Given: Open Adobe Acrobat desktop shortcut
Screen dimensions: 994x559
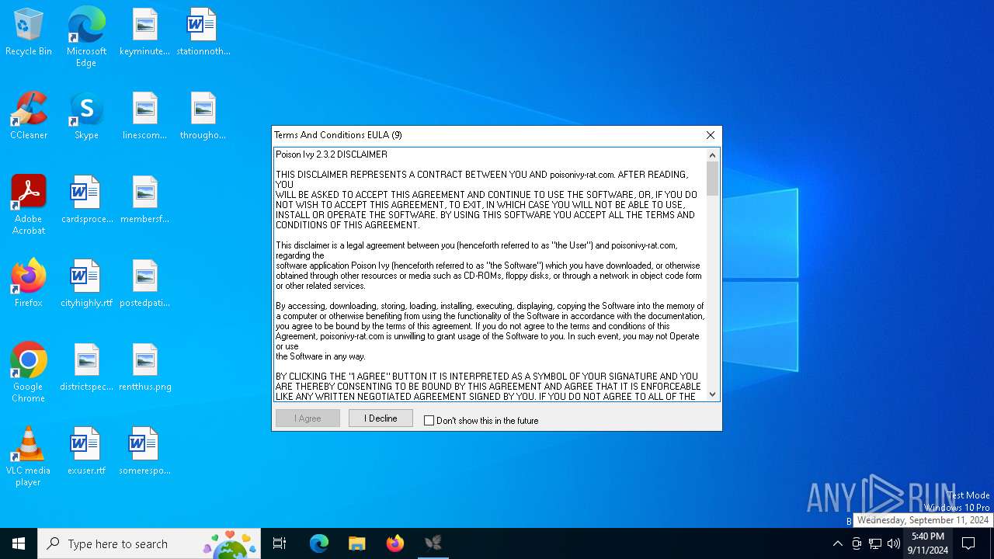Looking at the screenshot, I should [29, 205].
